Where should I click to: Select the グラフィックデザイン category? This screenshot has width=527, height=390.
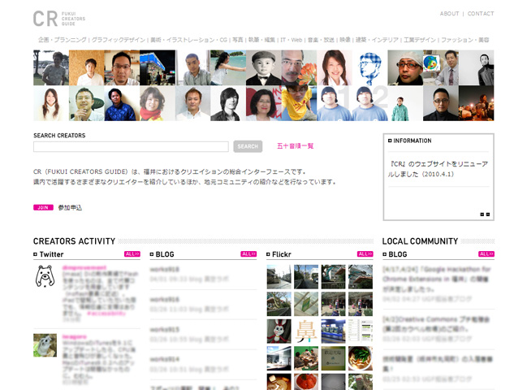(119, 40)
